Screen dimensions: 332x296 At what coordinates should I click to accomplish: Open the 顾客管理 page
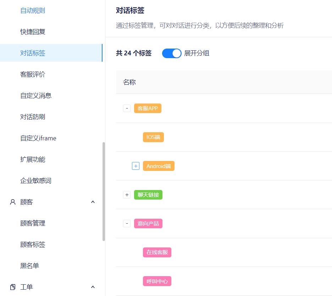click(x=34, y=223)
